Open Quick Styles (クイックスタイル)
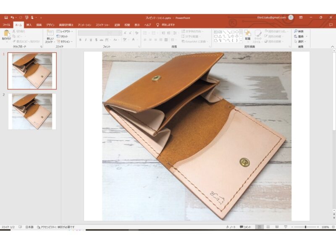 [258, 37]
